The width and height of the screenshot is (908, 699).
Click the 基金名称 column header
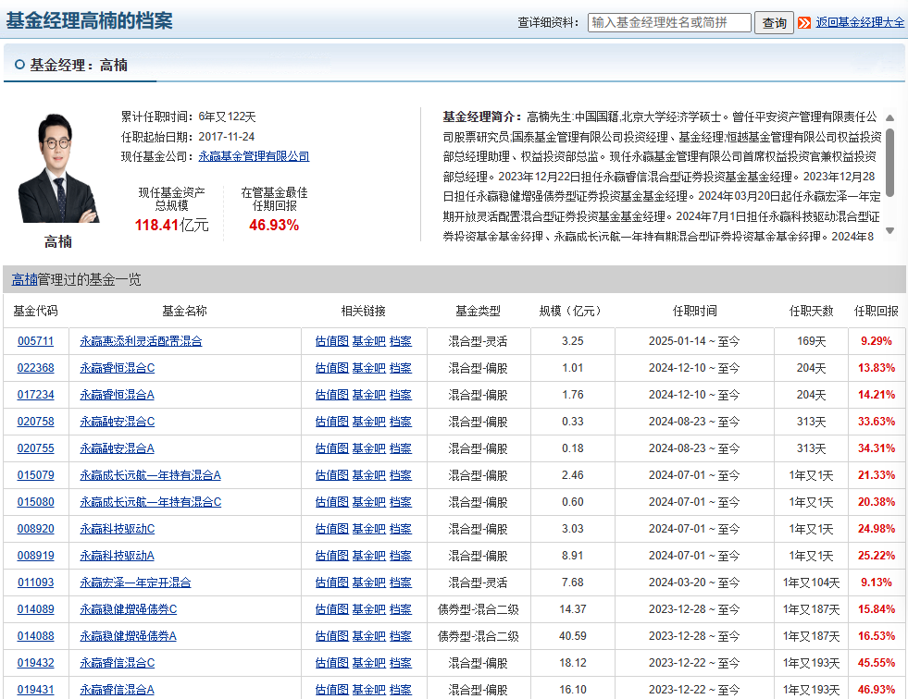click(184, 311)
